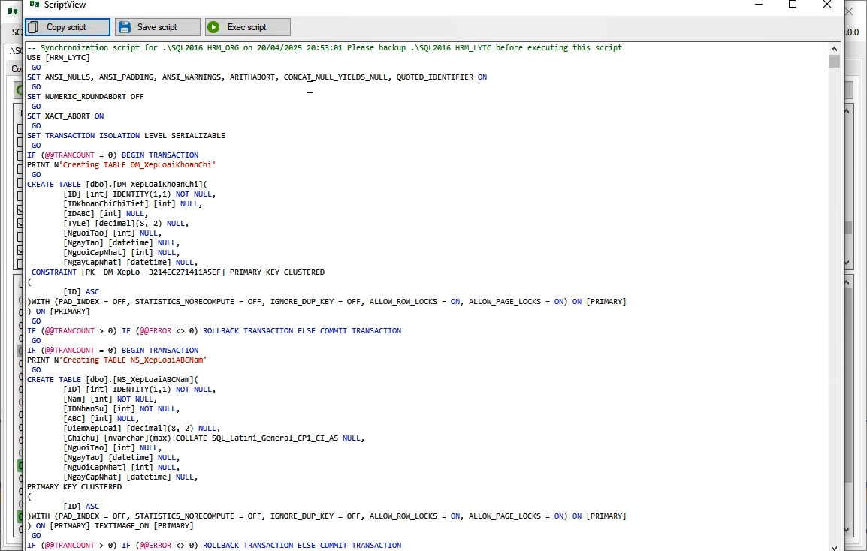Click the ScriptView title bar app icon
The width and height of the screenshot is (867, 551).
pos(35,5)
